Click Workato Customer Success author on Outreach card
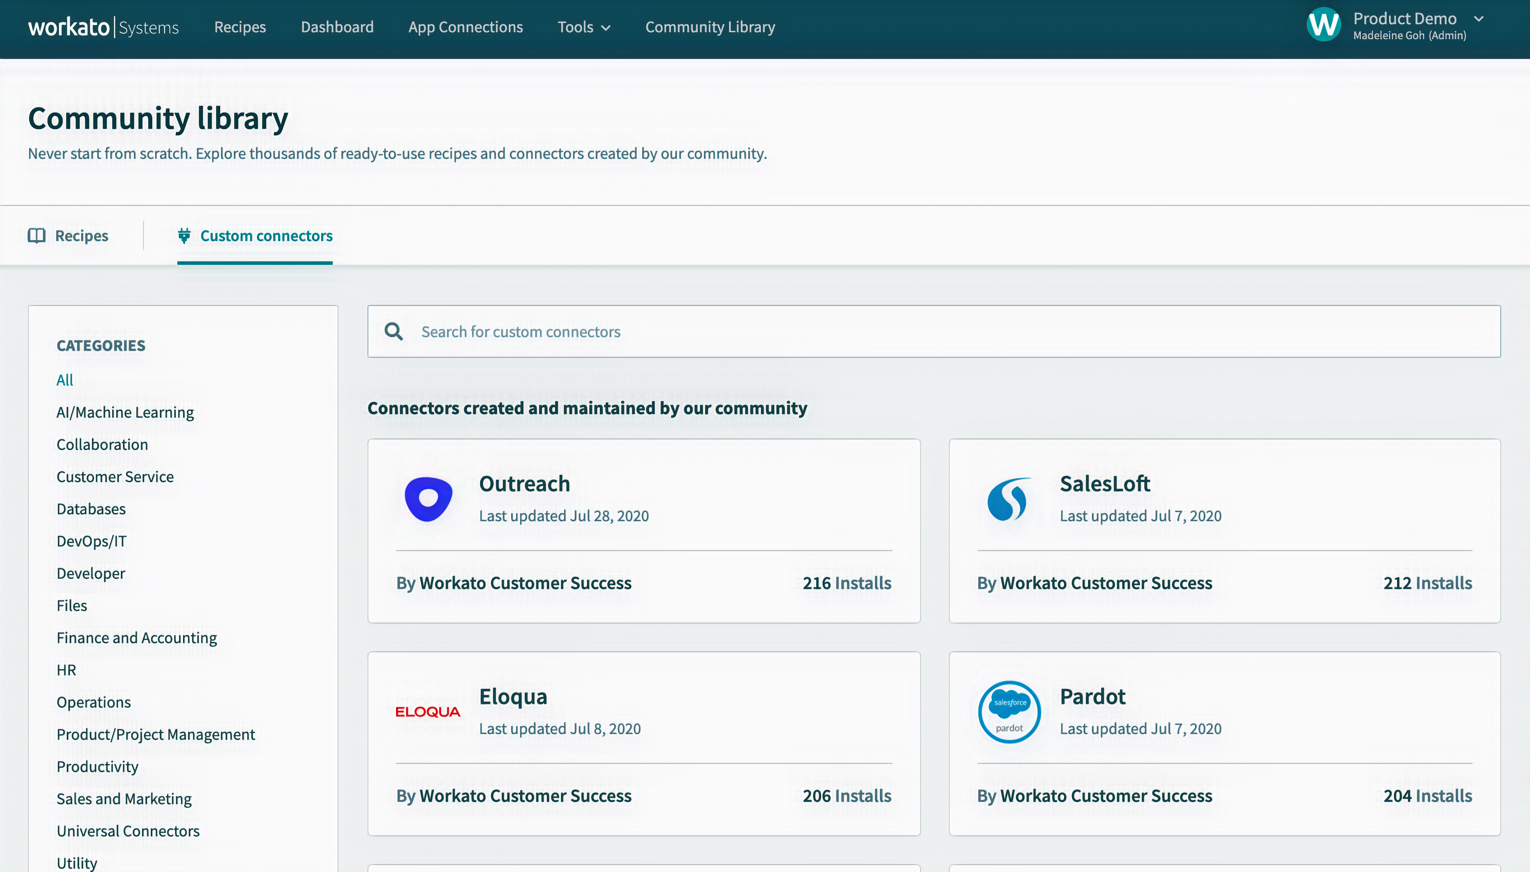This screenshot has width=1530, height=872. coord(525,583)
